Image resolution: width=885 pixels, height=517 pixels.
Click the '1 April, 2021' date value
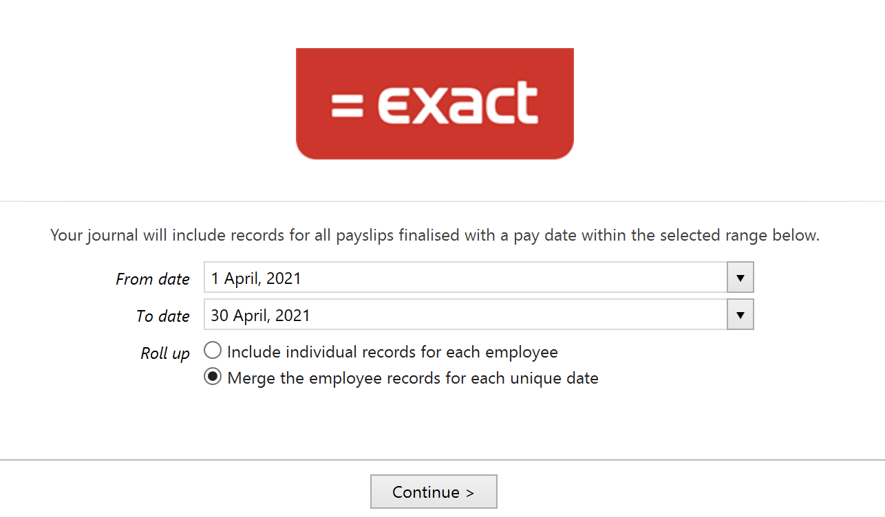click(x=256, y=278)
